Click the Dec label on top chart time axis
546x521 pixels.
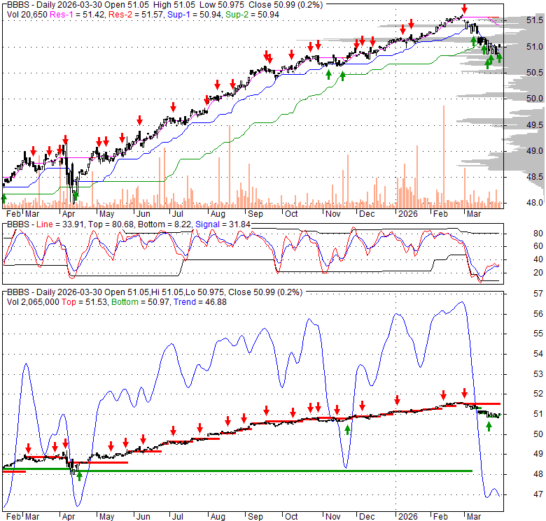367,214
